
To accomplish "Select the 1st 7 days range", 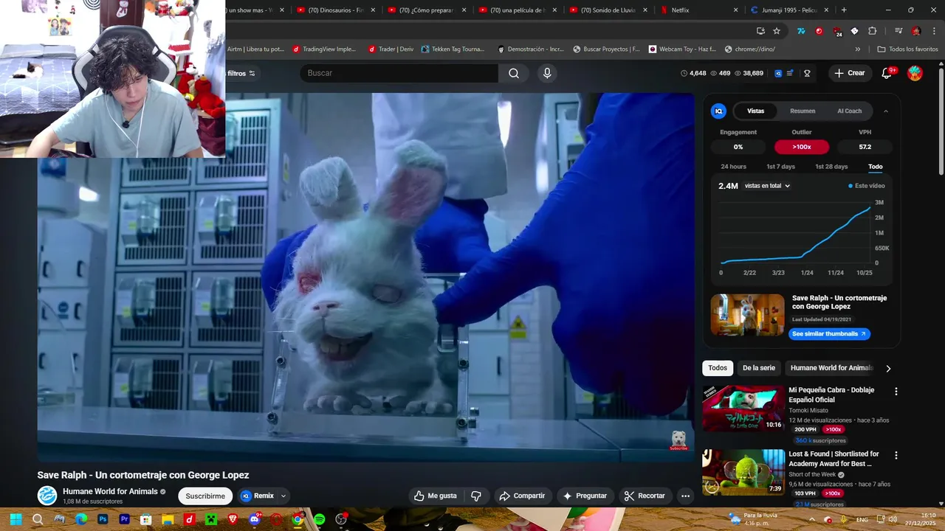I will pyautogui.click(x=780, y=167).
